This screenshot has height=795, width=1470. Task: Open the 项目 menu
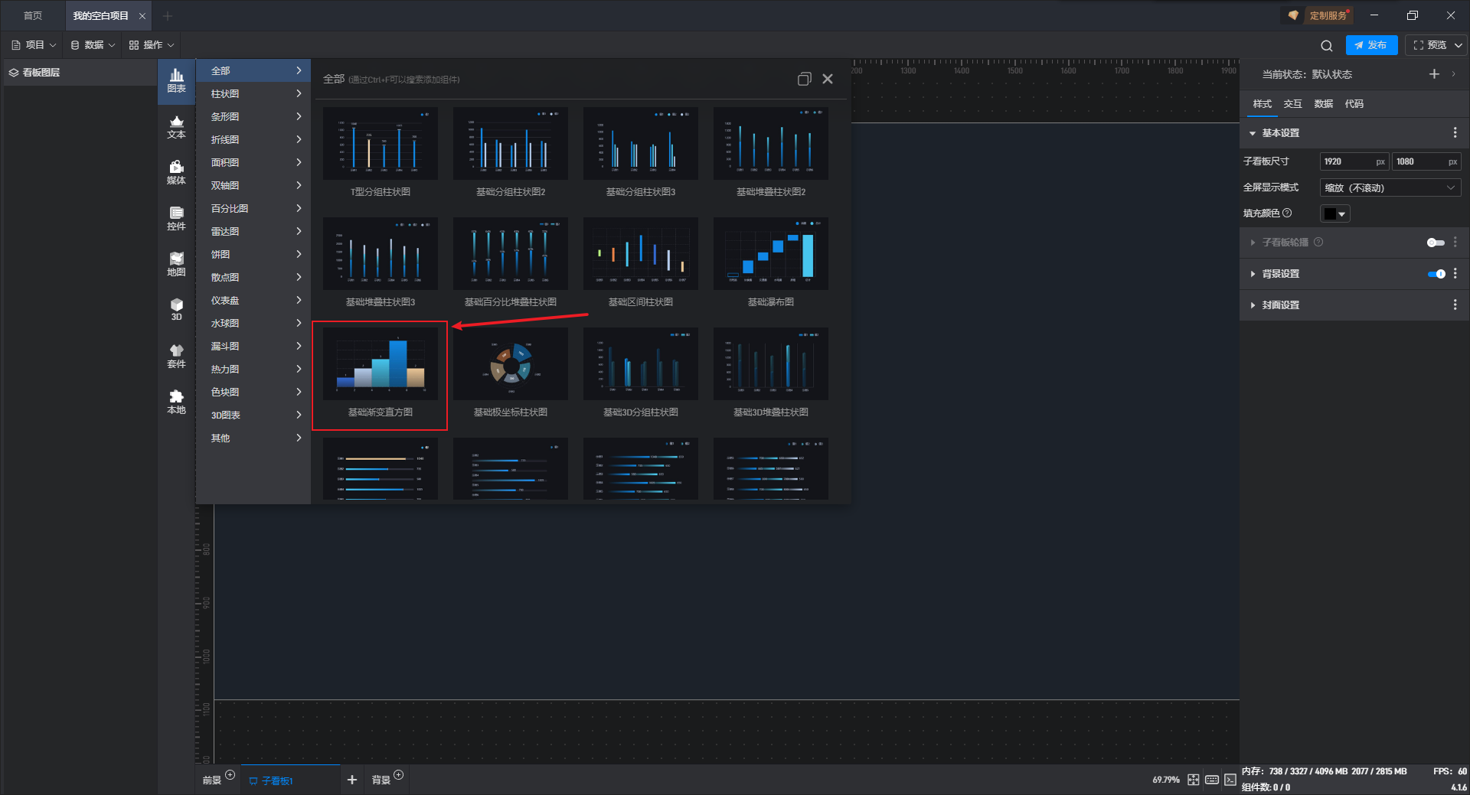tap(34, 45)
